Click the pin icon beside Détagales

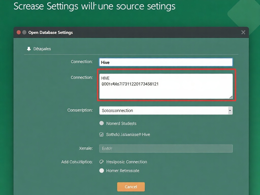click(29, 49)
